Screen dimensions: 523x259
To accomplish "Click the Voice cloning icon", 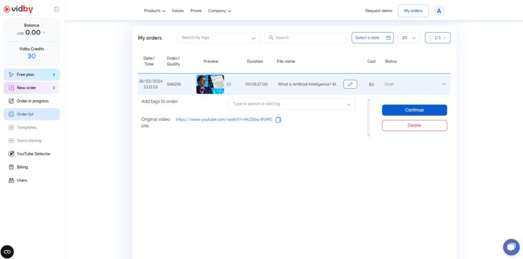I will (11, 141).
